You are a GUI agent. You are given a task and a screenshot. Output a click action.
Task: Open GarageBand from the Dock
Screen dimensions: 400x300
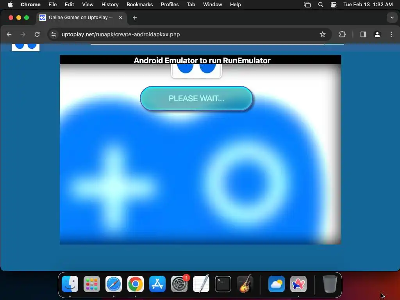click(245, 284)
